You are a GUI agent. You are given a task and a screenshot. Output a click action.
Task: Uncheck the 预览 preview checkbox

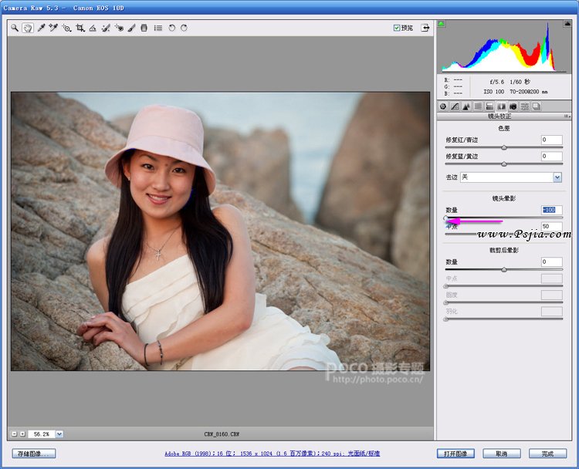397,28
